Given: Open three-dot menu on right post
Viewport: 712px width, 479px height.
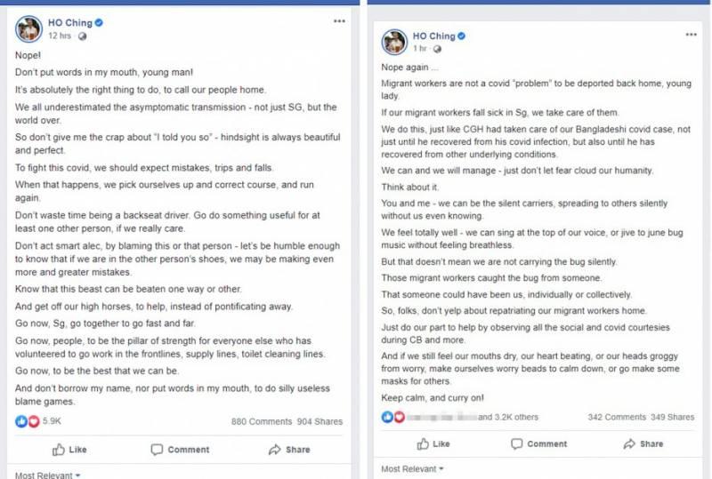Looking at the screenshot, I should coord(692,34).
